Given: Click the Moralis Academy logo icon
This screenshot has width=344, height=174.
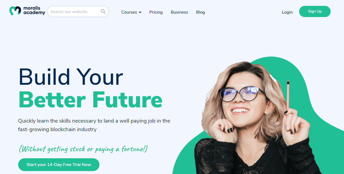Looking at the screenshot, I should (x=15, y=11).
